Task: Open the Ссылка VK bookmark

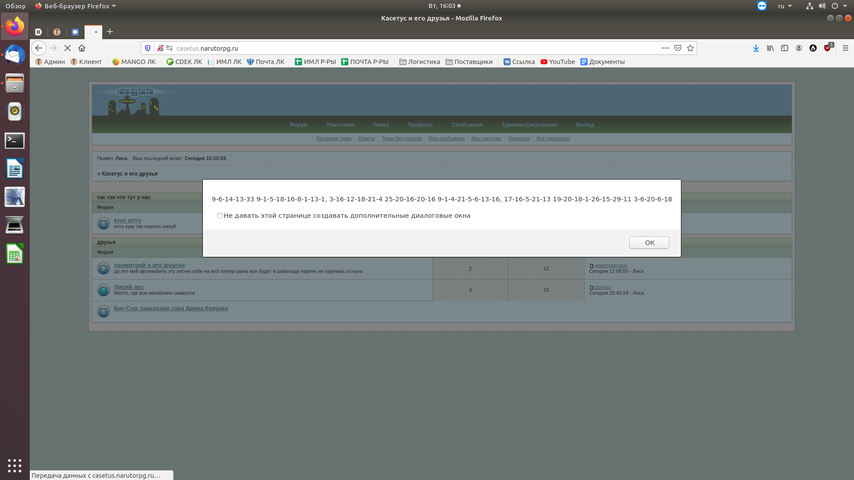Action: point(519,62)
